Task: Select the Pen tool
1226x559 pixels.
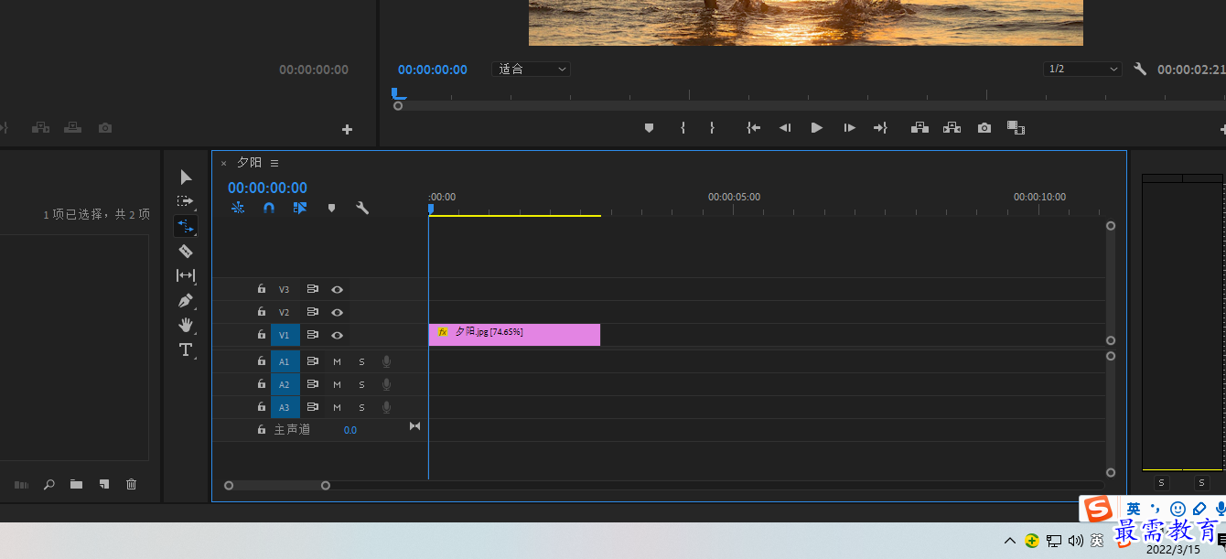Action: tap(186, 300)
